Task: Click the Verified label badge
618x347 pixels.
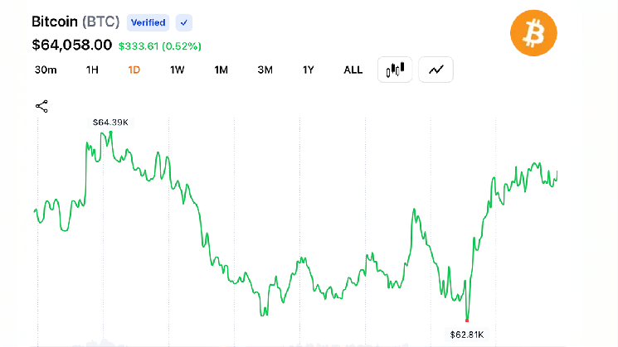Action: point(148,23)
